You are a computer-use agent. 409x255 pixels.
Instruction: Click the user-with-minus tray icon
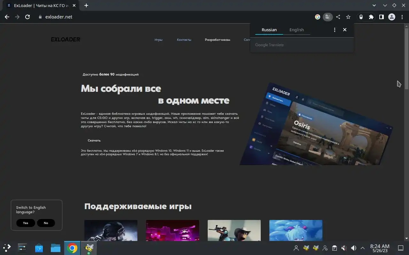click(x=325, y=248)
